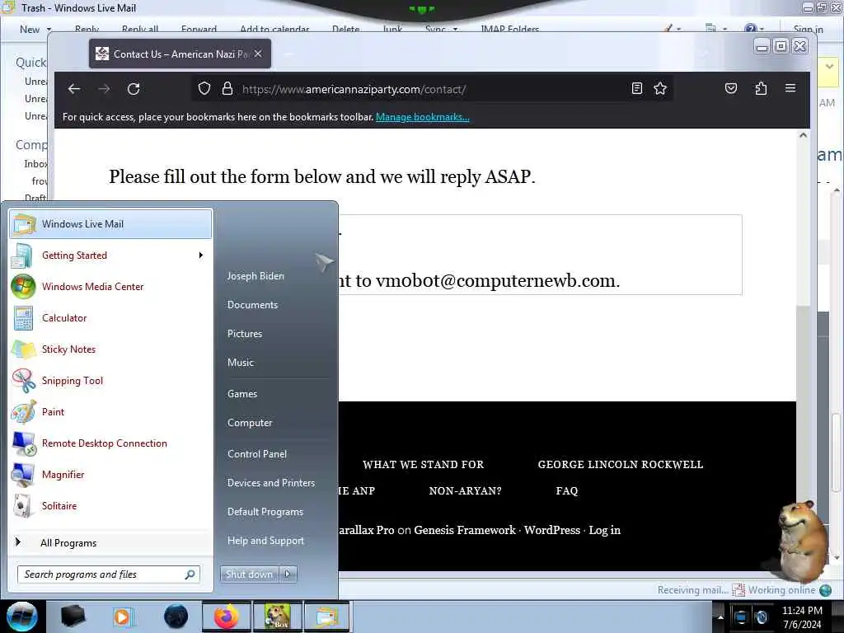Open the Pocket save icon
Screen dimensions: 844x633
730,88
